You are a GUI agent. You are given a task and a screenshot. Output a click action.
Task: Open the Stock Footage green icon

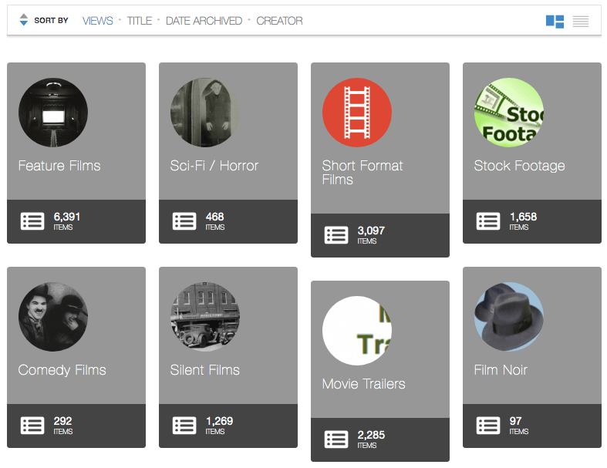(509, 113)
